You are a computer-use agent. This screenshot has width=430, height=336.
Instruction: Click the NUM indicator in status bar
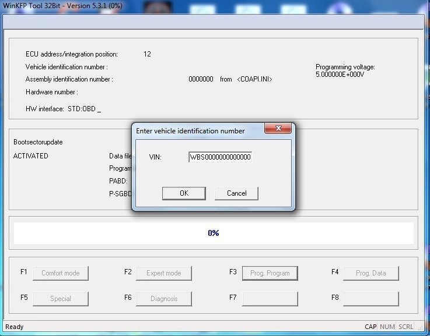pos(387,327)
